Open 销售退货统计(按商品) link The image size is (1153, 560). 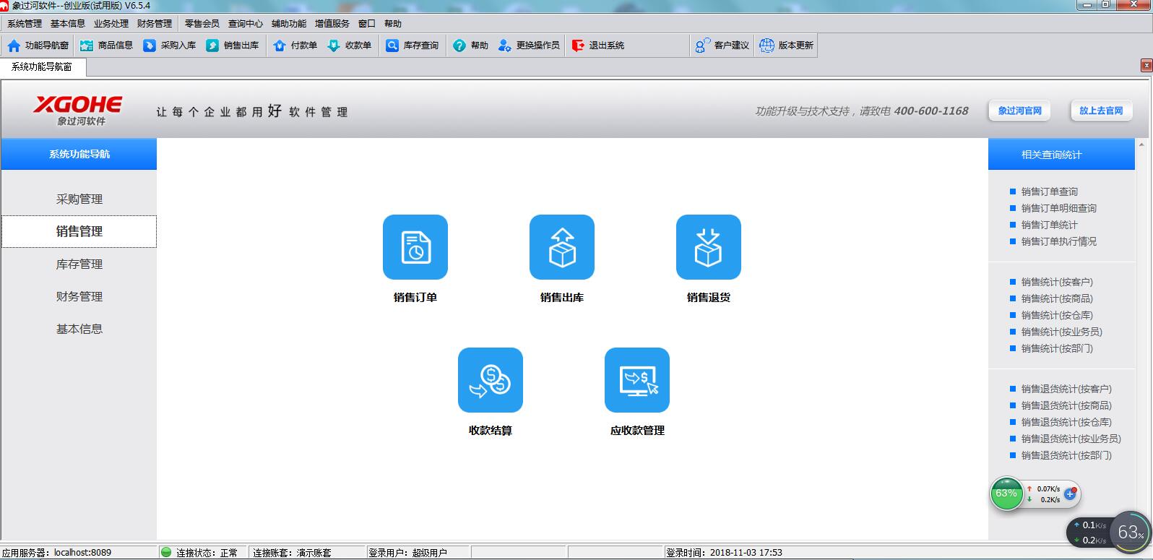click(x=1066, y=405)
